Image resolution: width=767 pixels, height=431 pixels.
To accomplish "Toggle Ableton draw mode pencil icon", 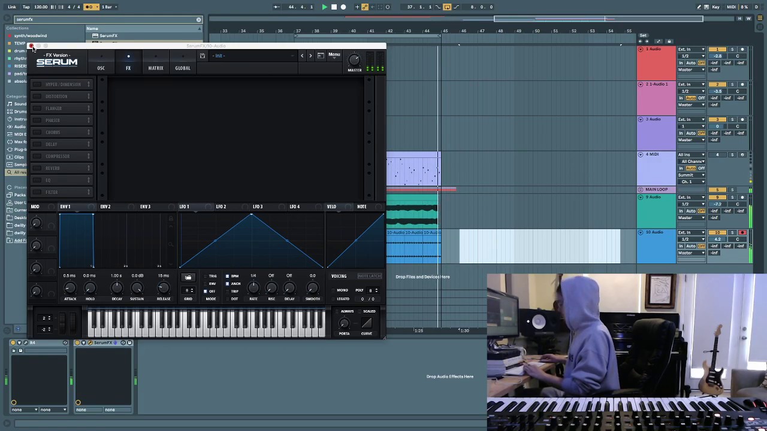I will [x=699, y=7].
